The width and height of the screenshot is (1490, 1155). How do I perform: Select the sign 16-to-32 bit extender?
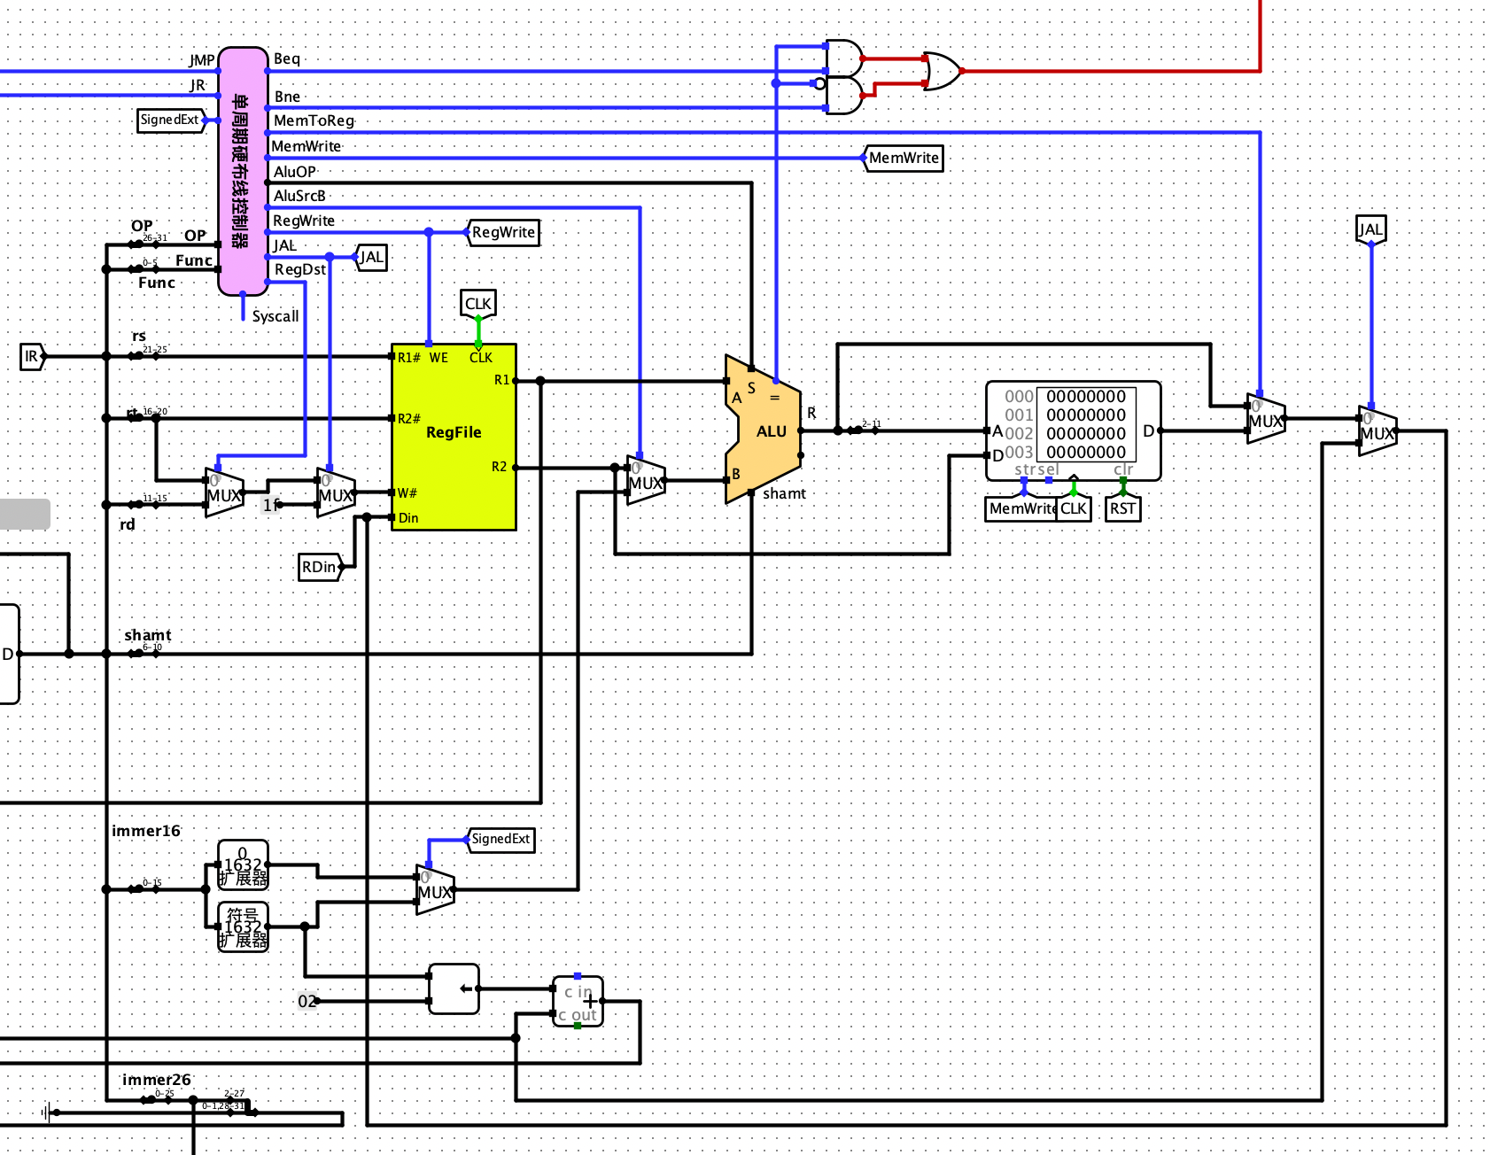pos(243,927)
